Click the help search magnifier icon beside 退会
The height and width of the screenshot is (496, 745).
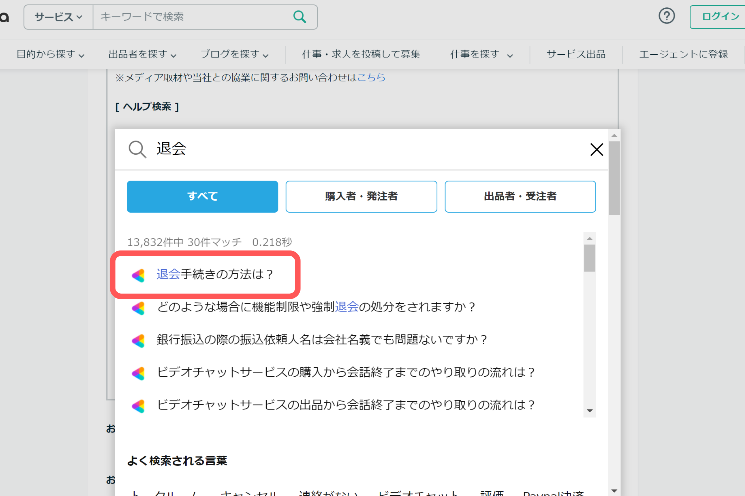point(137,149)
